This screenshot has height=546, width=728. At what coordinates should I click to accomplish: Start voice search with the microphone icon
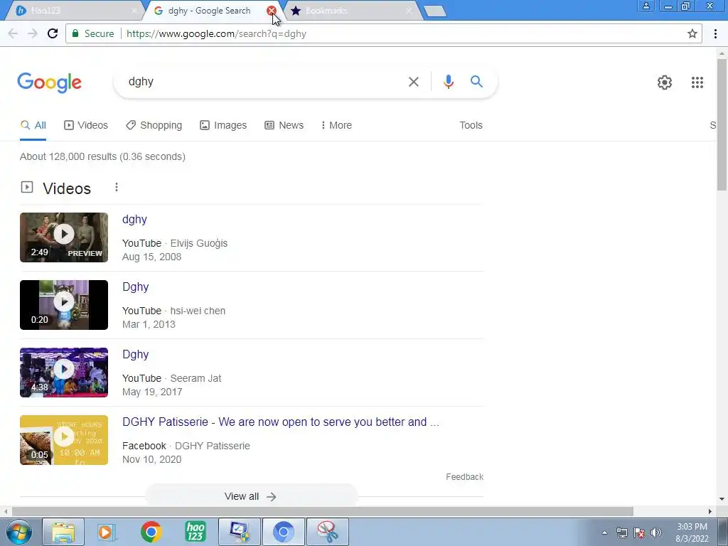[x=448, y=82]
